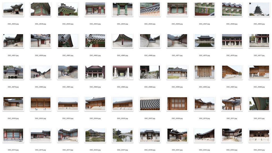Select the wooden window photo DSC_5008.jpg

coord(177,104)
